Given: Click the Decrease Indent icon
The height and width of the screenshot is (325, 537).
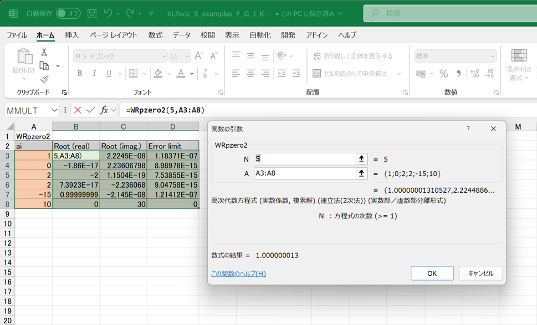Looking at the screenshot, I should coord(282,73).
